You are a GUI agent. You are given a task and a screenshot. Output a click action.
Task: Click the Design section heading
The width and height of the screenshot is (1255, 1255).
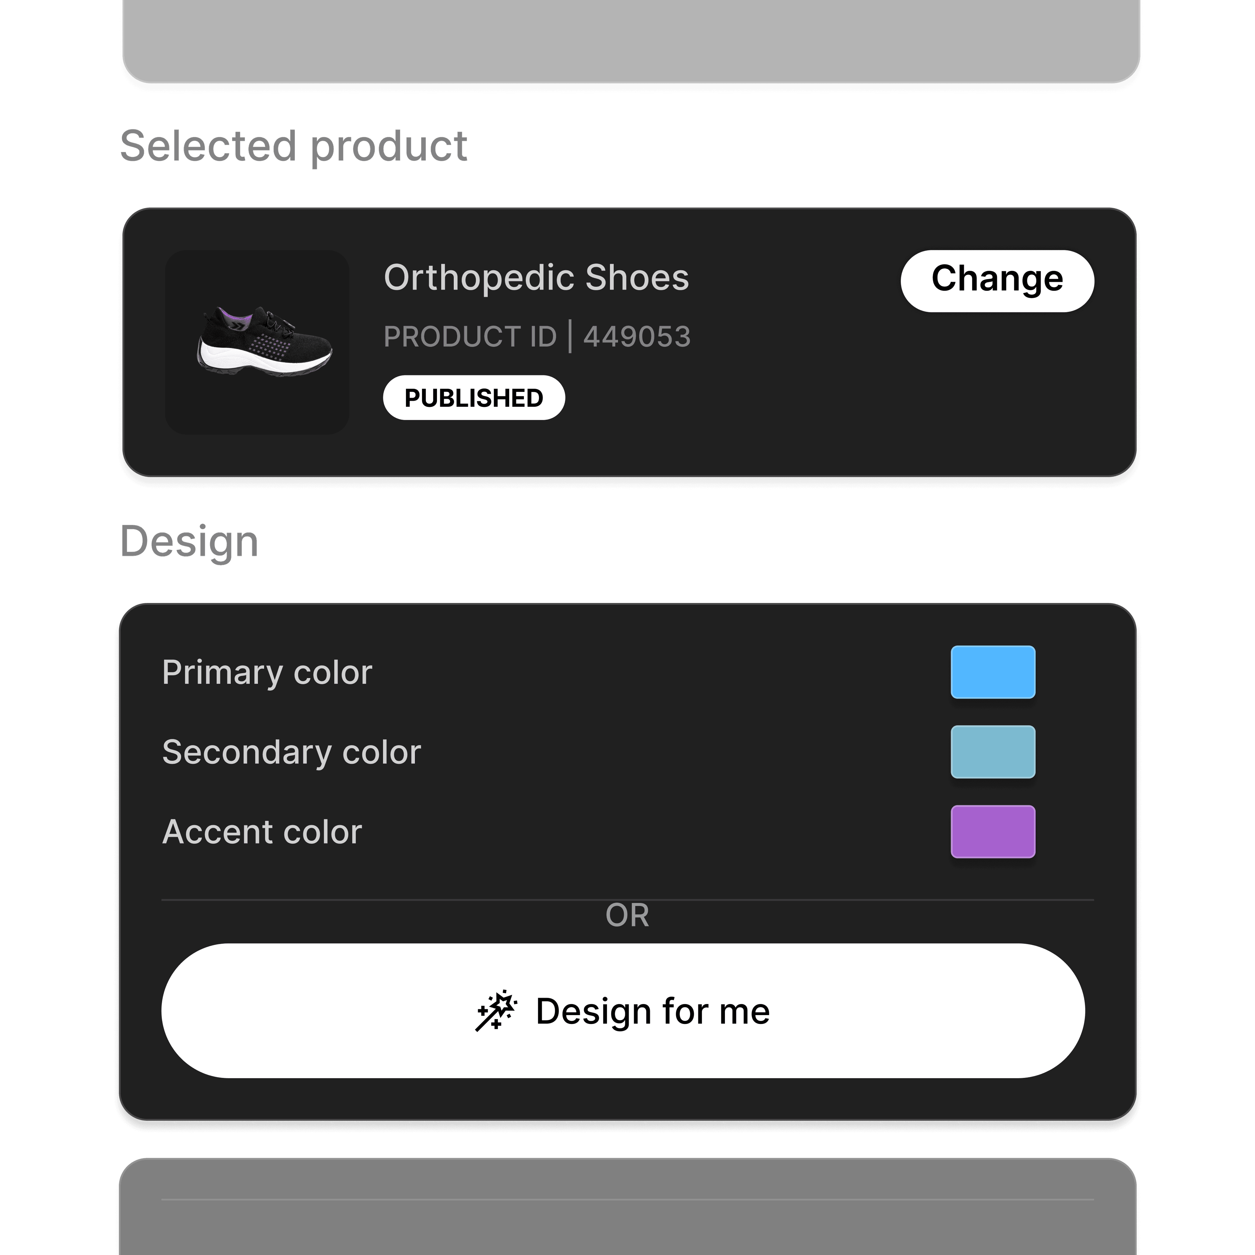(x=190, y=541)
